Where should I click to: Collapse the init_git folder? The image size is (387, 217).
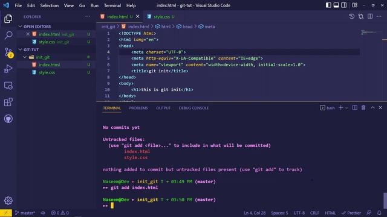coord(56,57)
